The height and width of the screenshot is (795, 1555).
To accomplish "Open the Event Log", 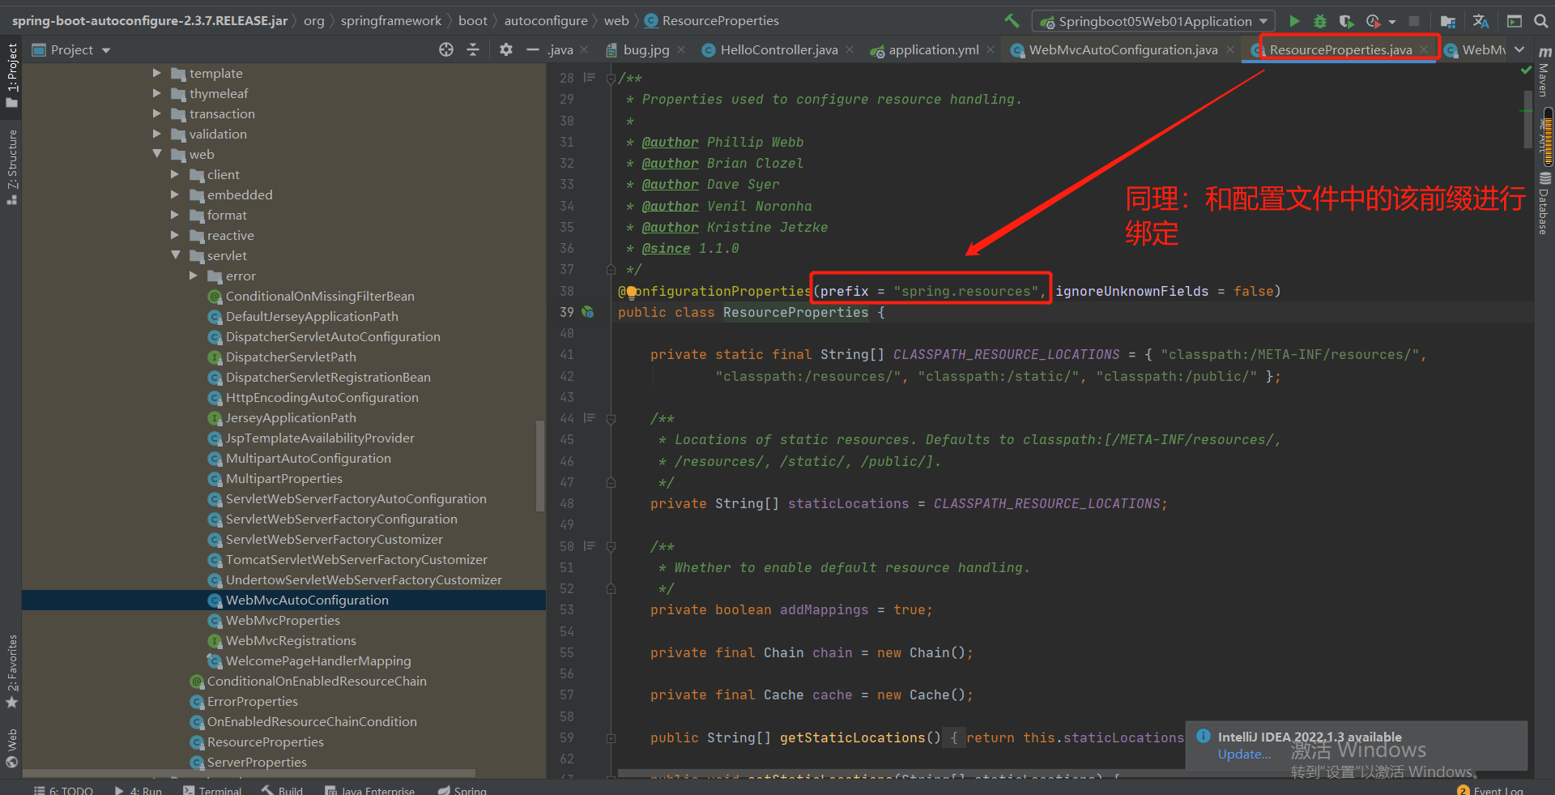I will coord(1490,789).
